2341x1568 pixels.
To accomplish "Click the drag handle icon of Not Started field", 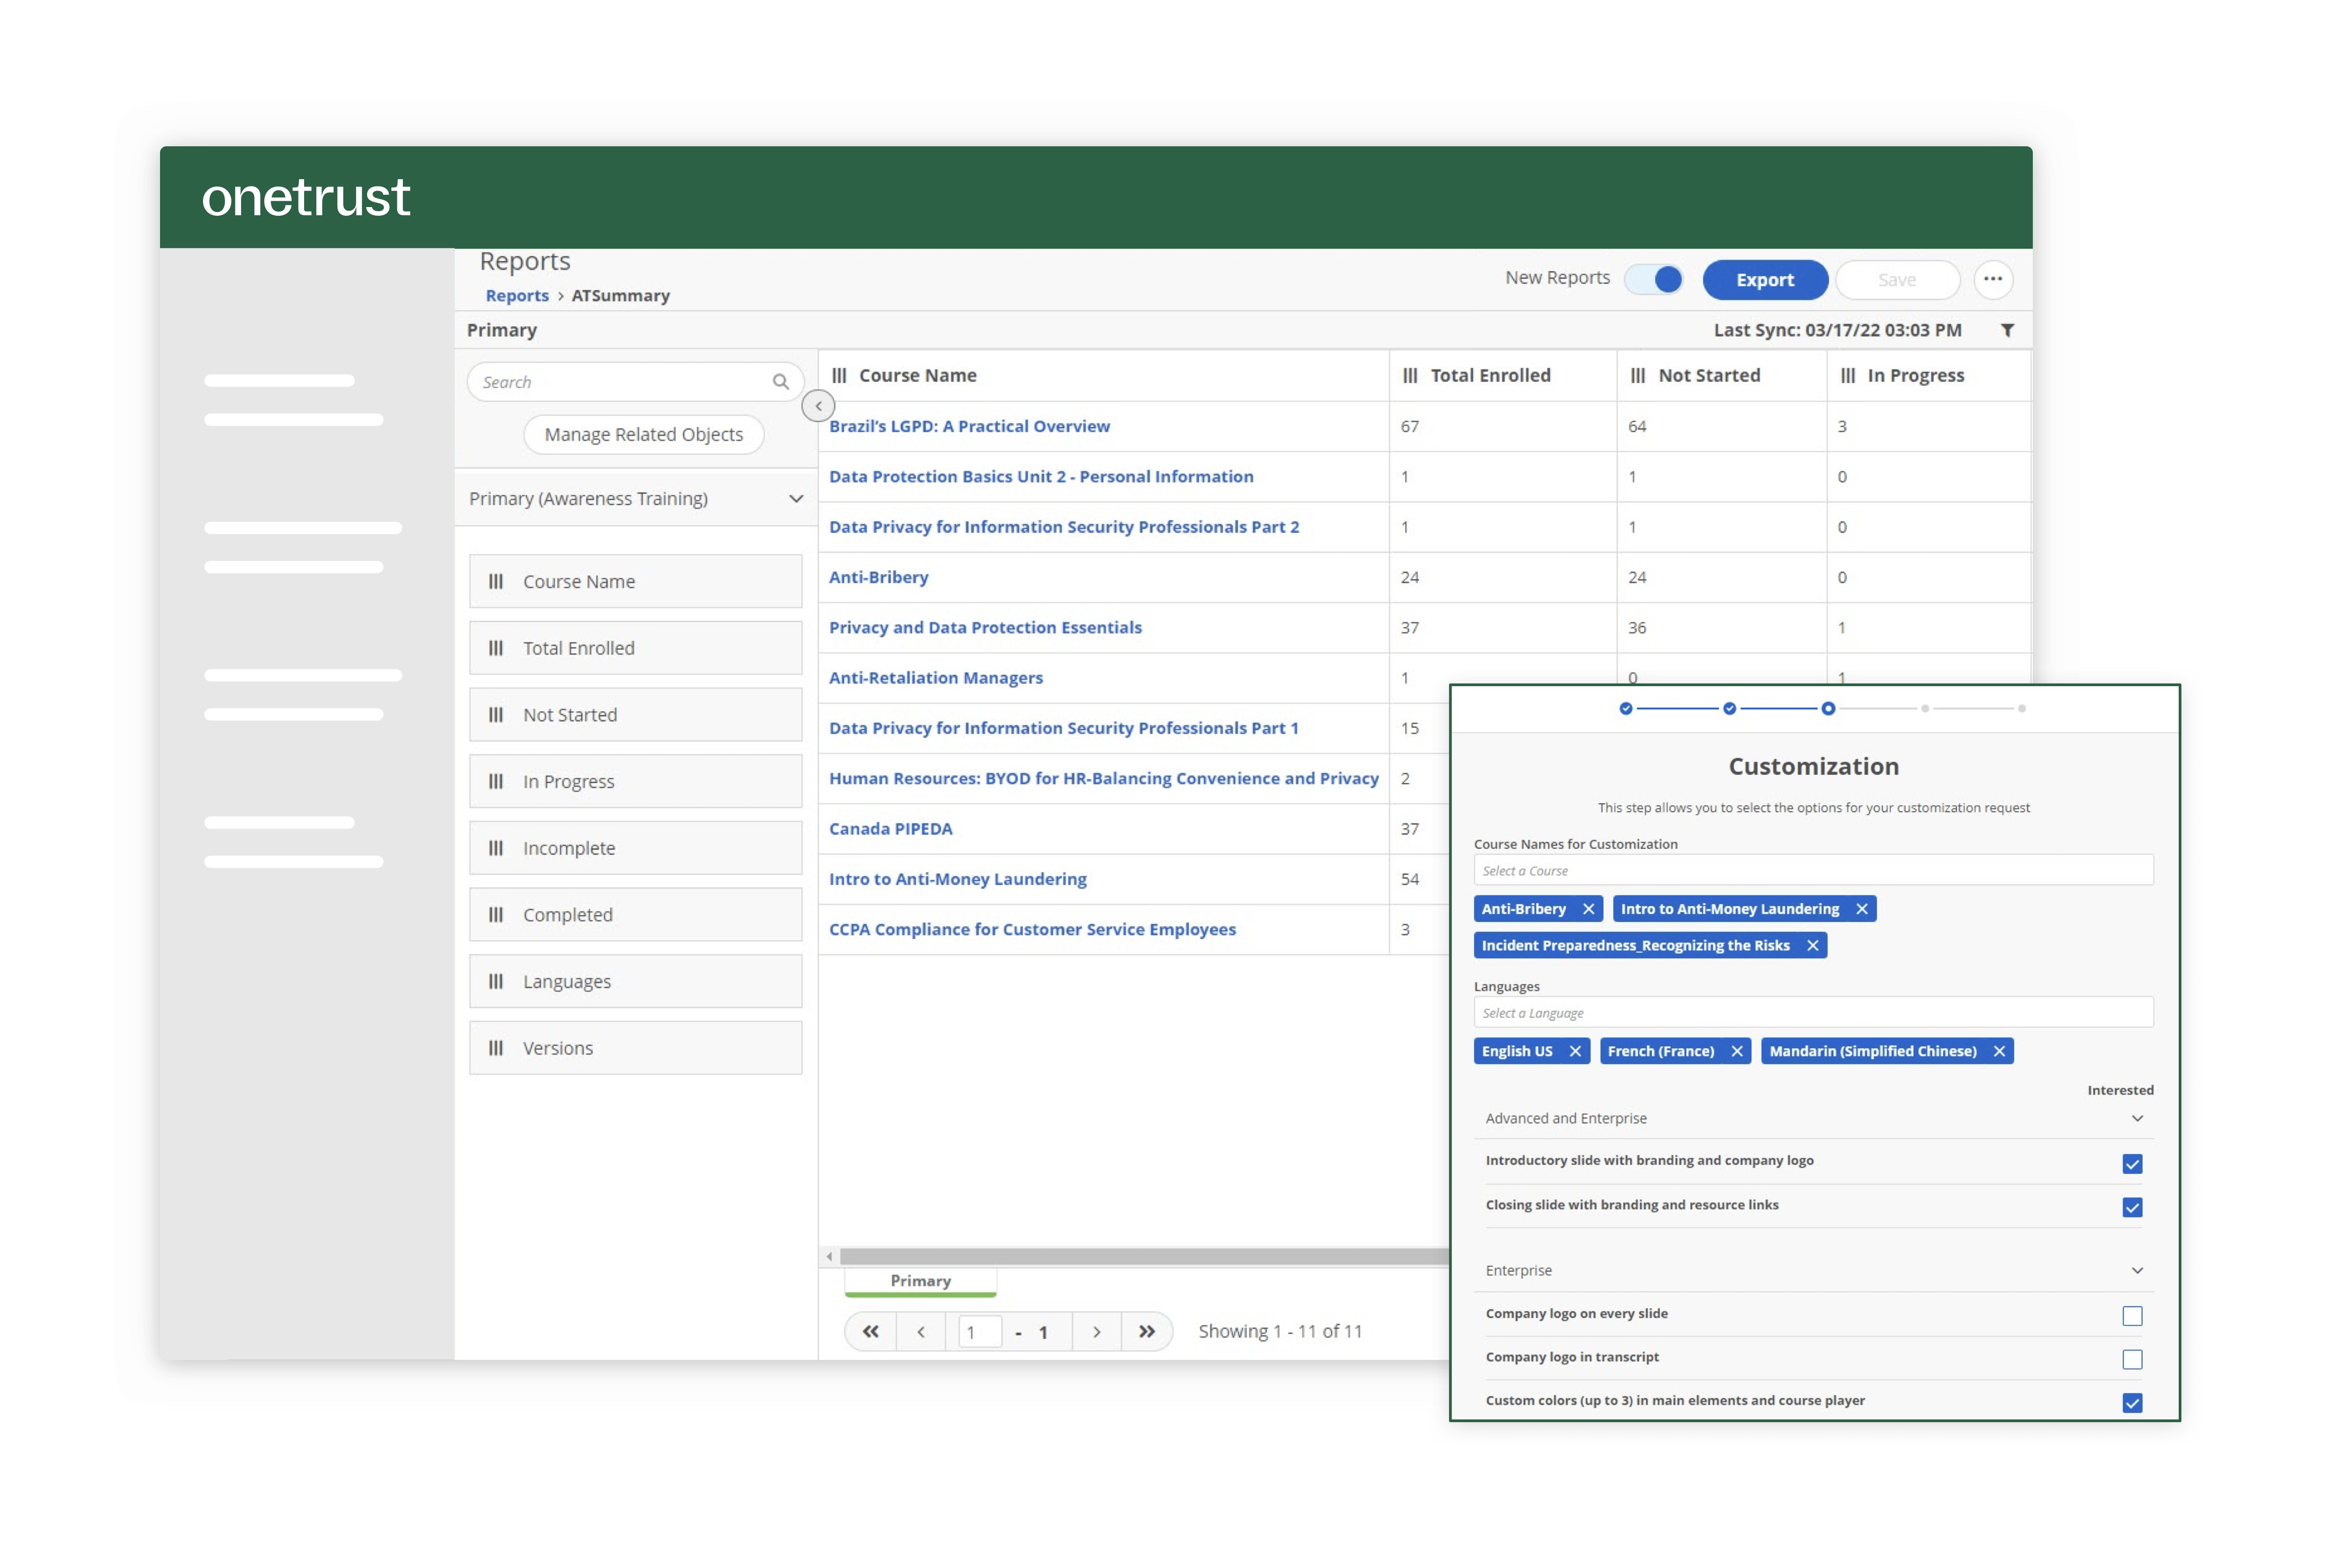I will 496,715.
